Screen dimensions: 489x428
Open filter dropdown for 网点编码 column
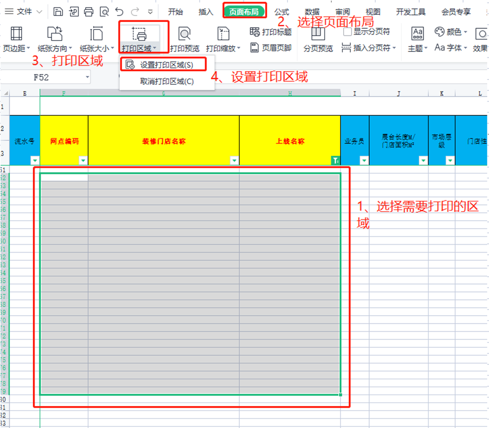(x=83, y=160)
